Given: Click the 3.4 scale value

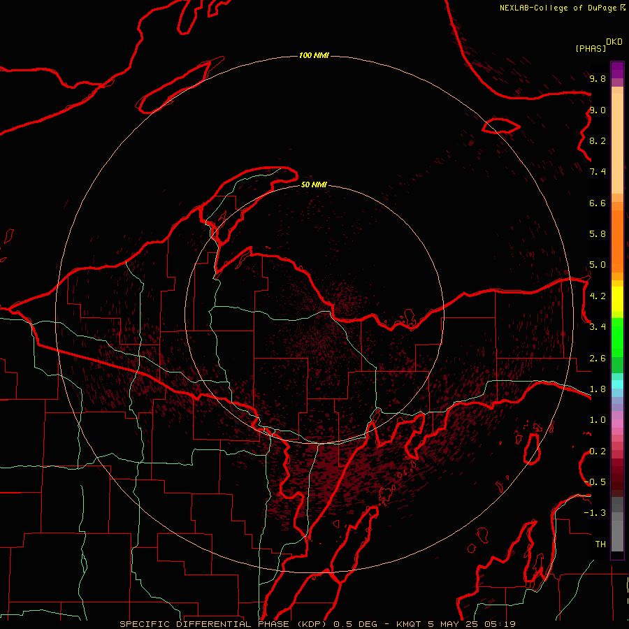Looking at the screenshot, I should click(598, 327).
